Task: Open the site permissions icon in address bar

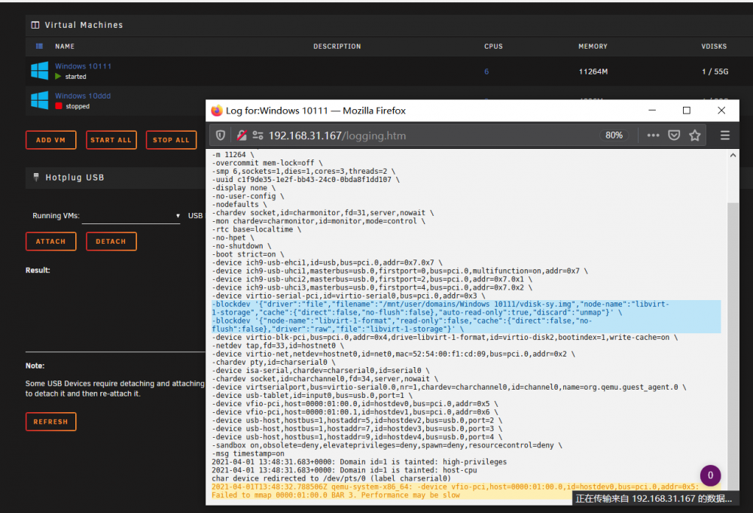Action: pyautogui.click(x=258, y=135)
